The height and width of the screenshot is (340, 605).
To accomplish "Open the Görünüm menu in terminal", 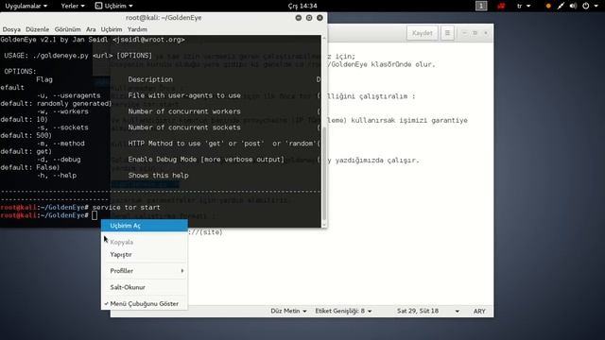I will (x=67, y=29).
